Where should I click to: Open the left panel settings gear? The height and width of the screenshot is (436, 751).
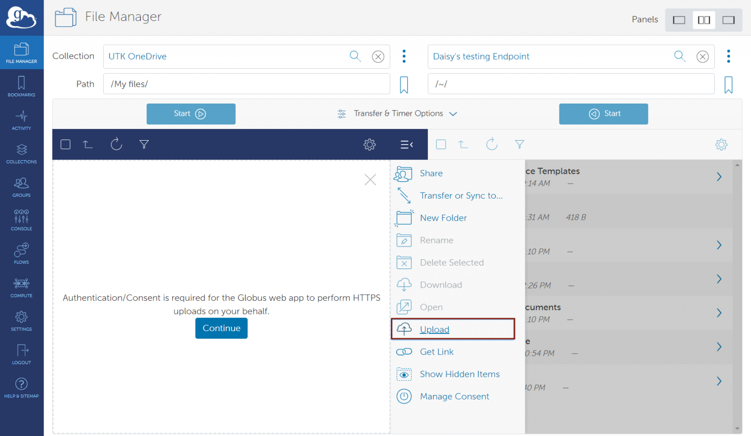pyautogui.click(x=370, y=145)
